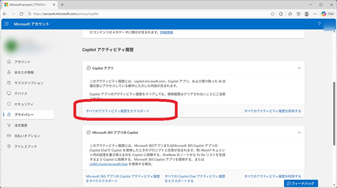The height and width of the screenshot is (188, 337).
Task: Open アドレスブック in the sidebar
Action: pyautogui.click(x=29, y=146)
